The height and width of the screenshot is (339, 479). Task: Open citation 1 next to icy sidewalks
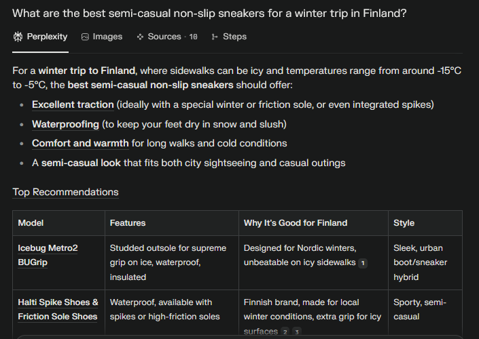[363, 263]
